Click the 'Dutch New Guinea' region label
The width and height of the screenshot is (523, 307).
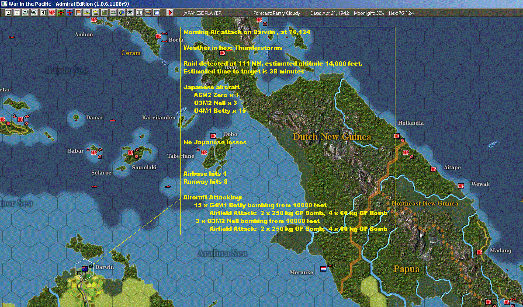pos(332,137)
